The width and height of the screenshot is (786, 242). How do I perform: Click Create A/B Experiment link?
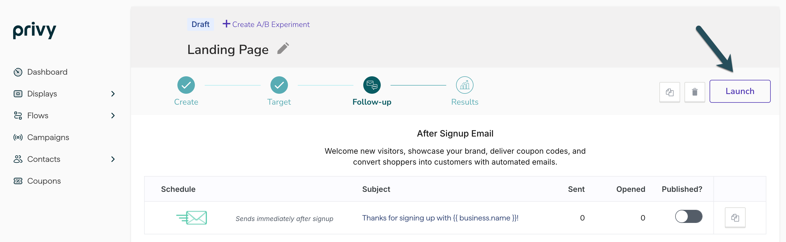[x=266, y=24]
